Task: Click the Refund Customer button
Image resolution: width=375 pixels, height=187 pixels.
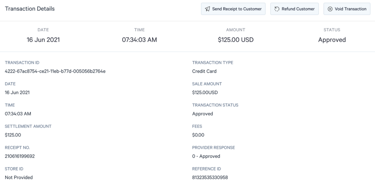Action: pyautogui.click(x=294, y=9)
